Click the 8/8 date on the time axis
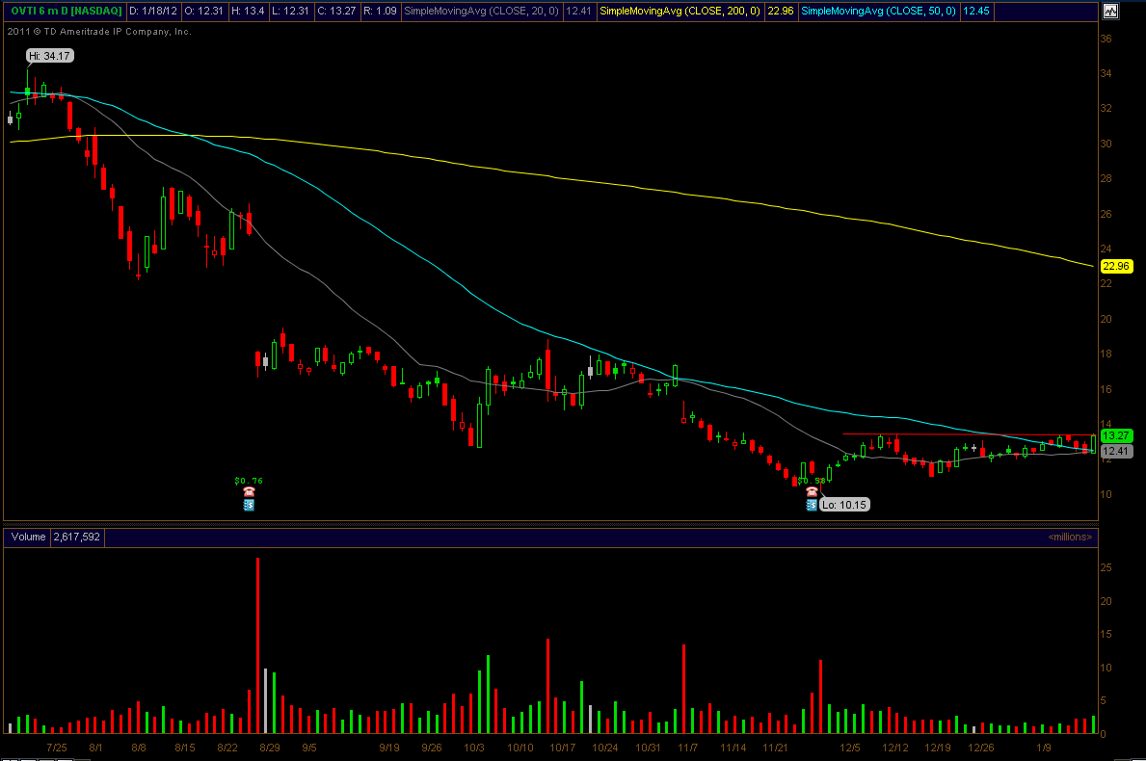Screen dimensions: 1146x761 (139, 748)
